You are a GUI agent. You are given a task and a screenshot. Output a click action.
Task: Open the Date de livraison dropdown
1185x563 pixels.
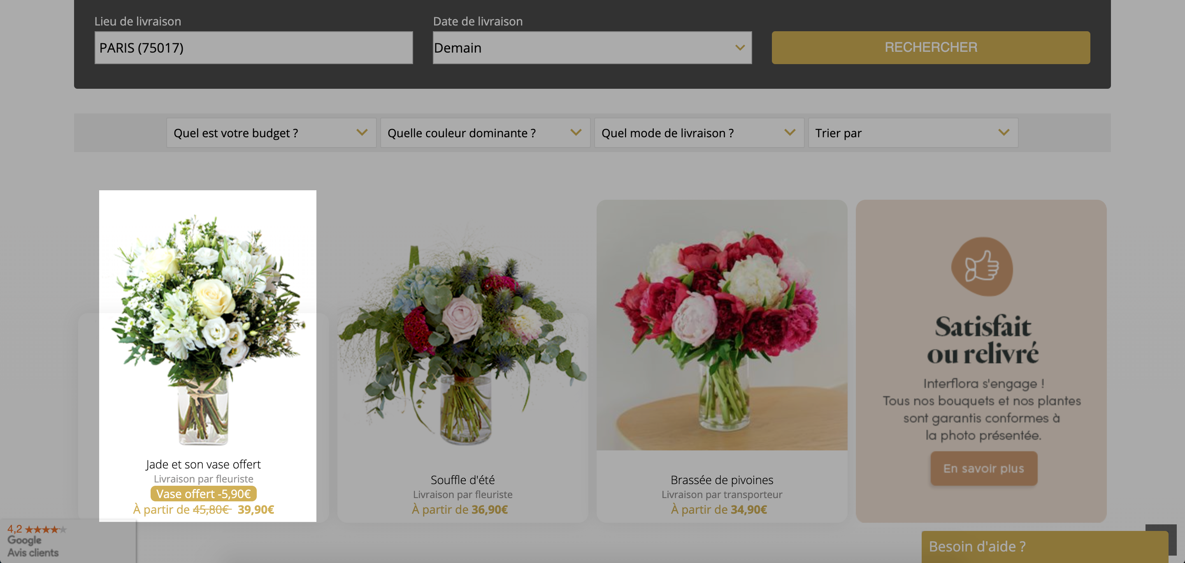coord(592,48)
